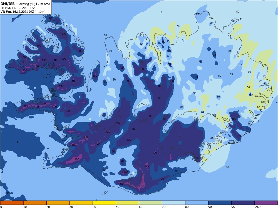
Task: Pick the purple legend swatch above 99.9
Action: pyautogui.click(x=266, y=203)
